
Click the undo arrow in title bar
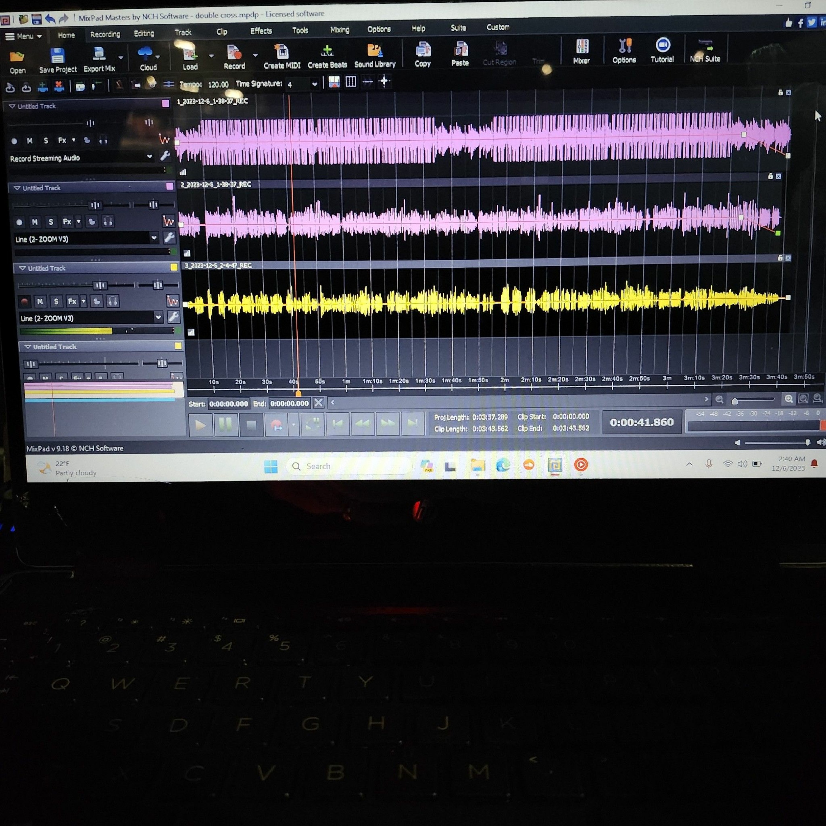coord(50,18)
